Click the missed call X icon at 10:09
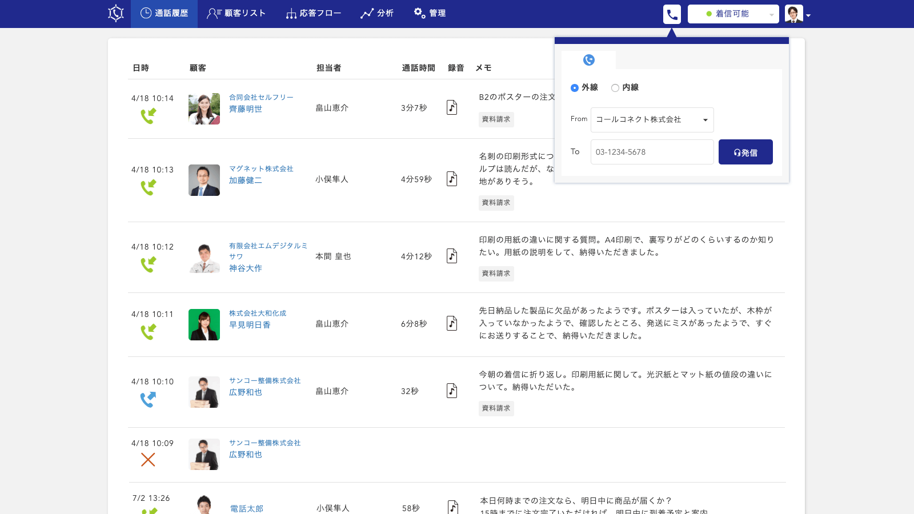Image resolution: width=914 pixels, height=514 pixels. pyautogui.click(x=148, y=459)
